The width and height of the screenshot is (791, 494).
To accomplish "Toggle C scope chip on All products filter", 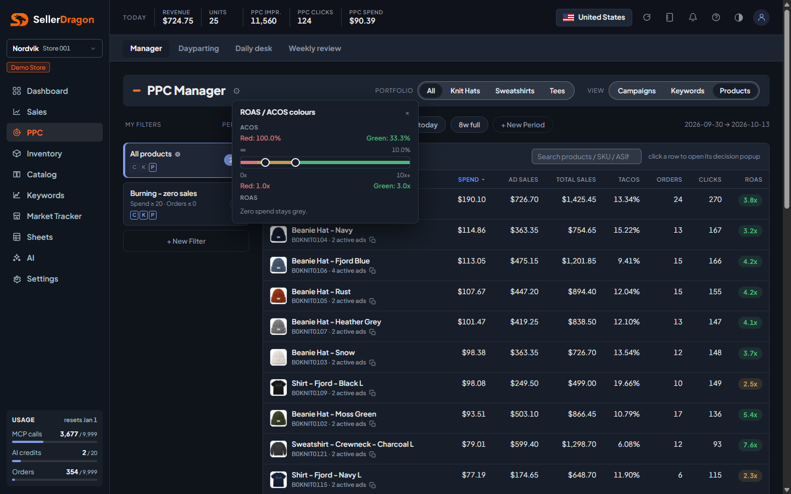I will coord(134,167).
